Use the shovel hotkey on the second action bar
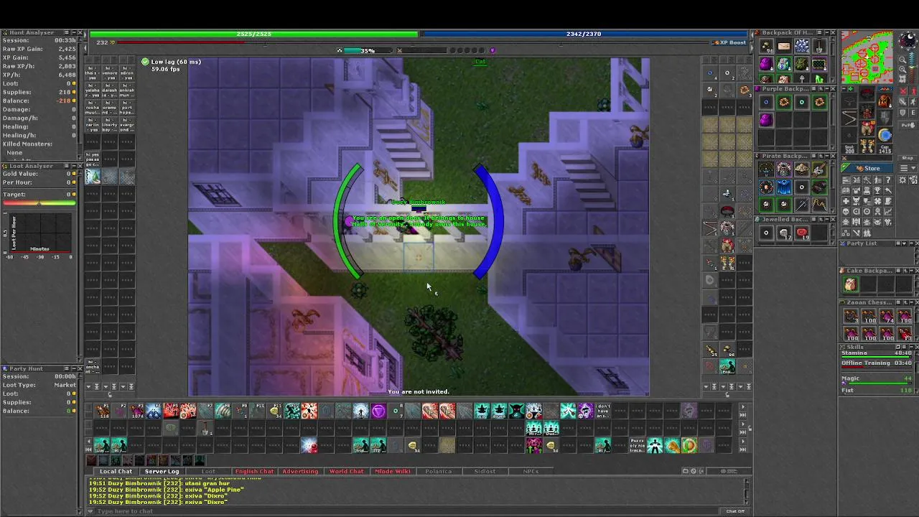 pos(205,429)
